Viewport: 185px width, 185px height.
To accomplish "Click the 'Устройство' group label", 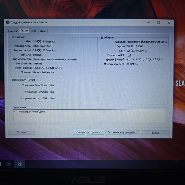I will point(18,37).
